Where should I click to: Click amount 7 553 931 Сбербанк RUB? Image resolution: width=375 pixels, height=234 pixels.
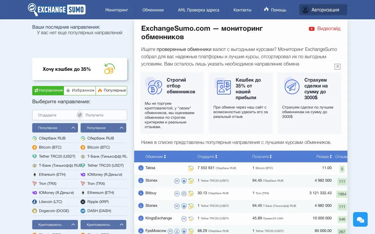pos(217,168)
